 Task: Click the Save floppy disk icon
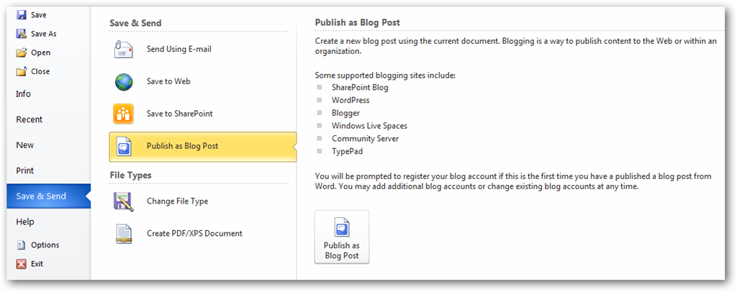tap(22, 14)
